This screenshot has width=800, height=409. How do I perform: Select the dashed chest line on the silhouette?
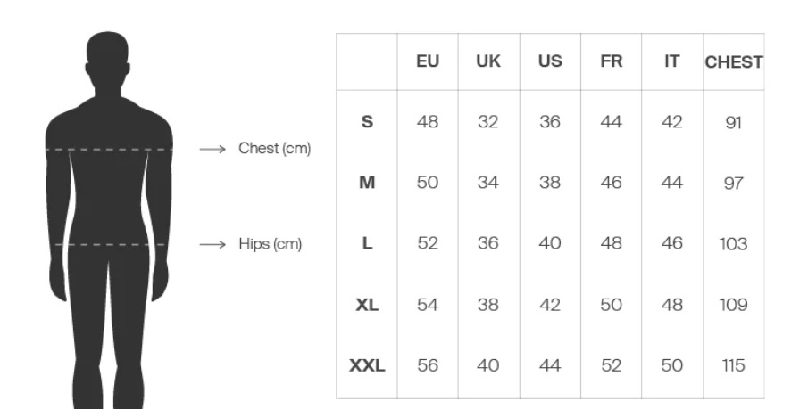(108, 150)
